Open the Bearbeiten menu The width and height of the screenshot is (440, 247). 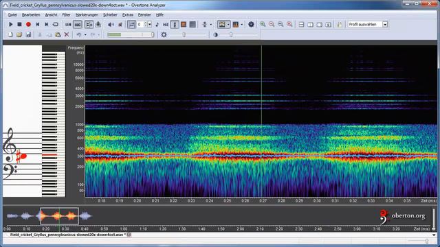(x=31, y=15)
